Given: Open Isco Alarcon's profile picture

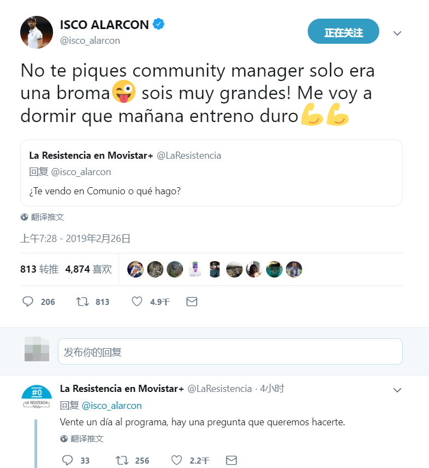Looking at the screenshot, I should [x=37, y=32].
